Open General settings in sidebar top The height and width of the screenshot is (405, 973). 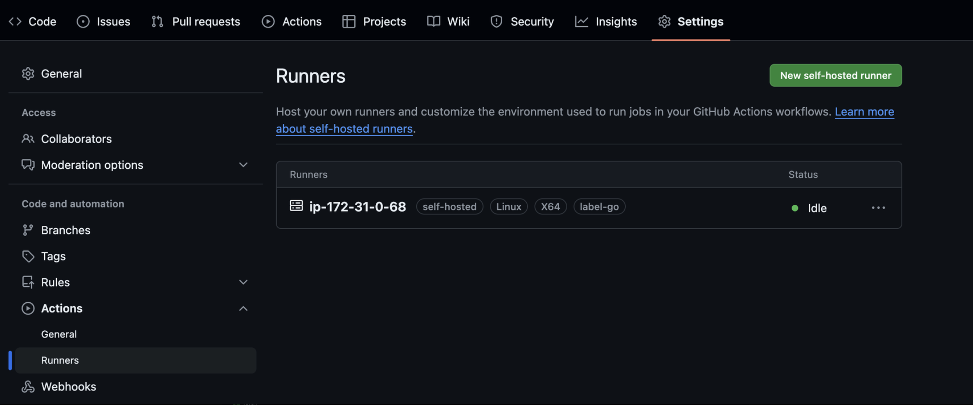tap(136, 73)
